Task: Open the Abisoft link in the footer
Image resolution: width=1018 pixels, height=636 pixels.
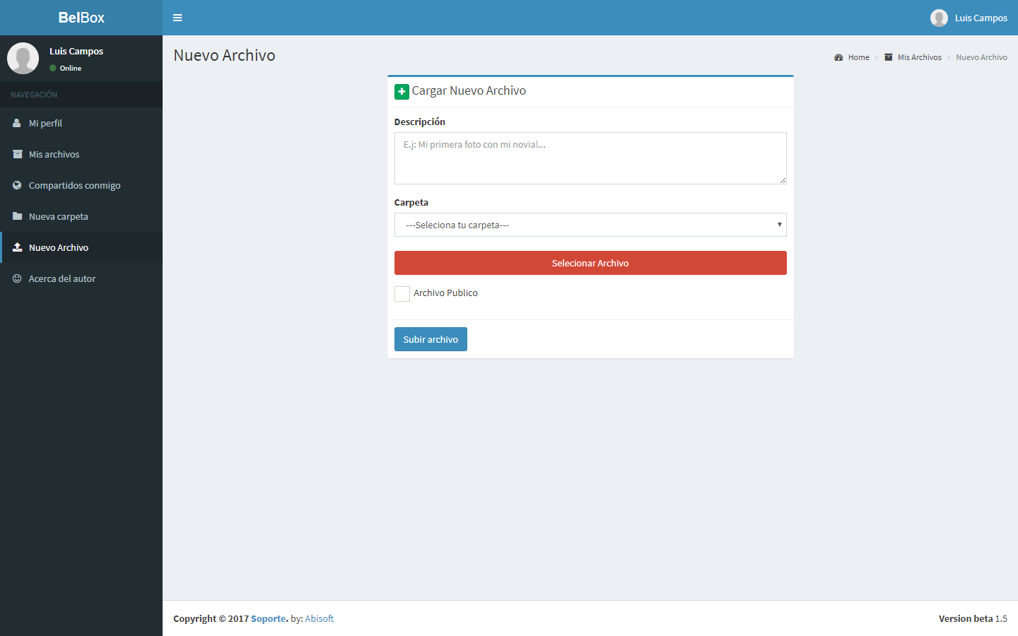Action: (319, 618)
